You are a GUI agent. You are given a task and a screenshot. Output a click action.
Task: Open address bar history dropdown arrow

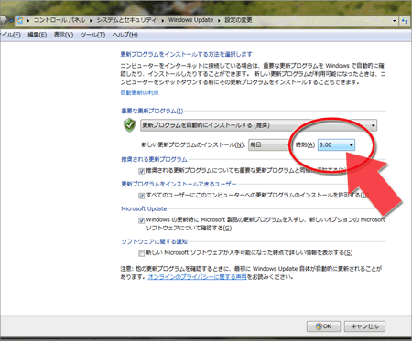coord(394,21)
